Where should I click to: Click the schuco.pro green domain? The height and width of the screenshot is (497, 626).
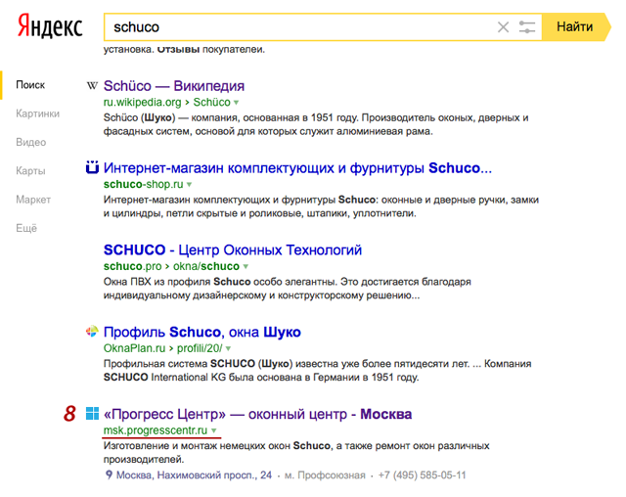(x=133, y=266)
